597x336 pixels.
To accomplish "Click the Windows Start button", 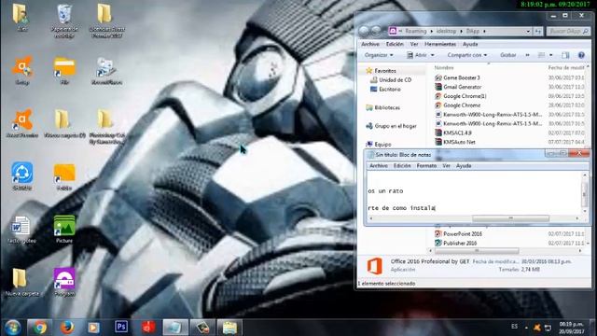I will point(12,328).
